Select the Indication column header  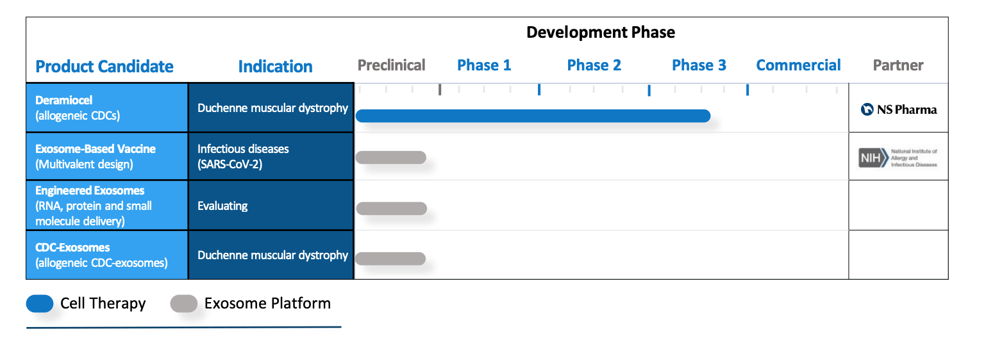coord(275,67)
